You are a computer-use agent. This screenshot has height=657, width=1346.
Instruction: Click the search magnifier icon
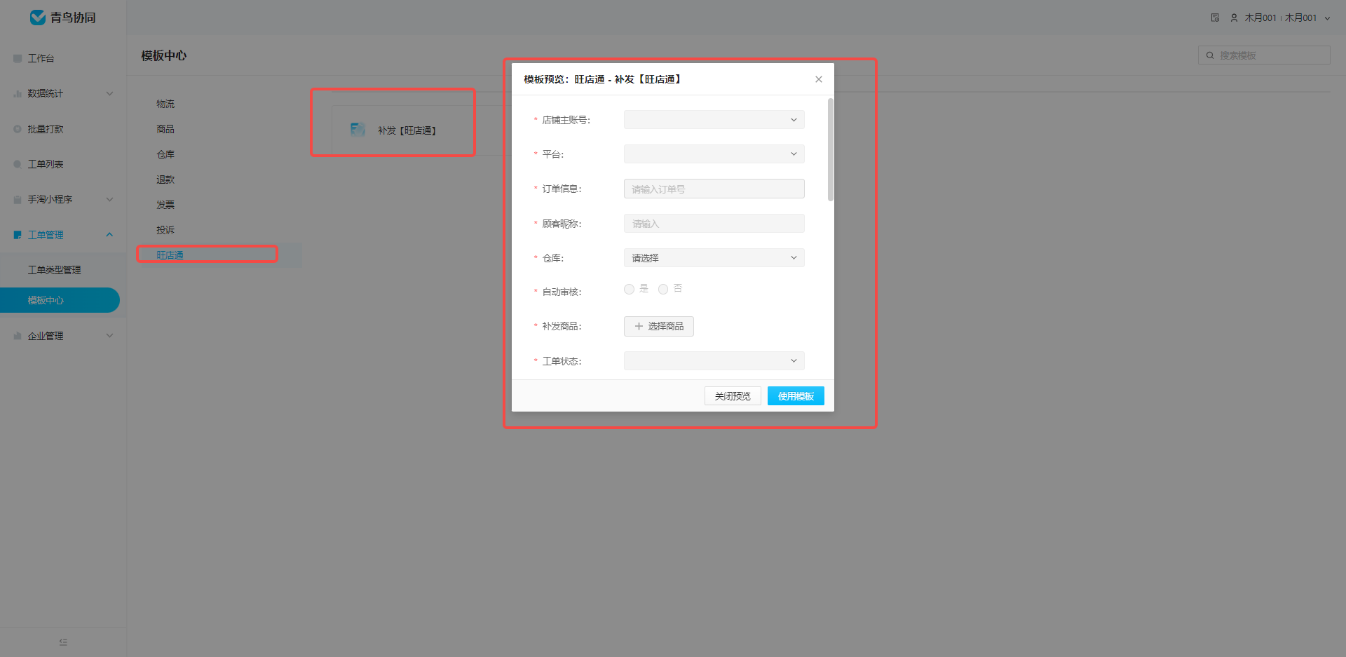[x=1210, y=55]
